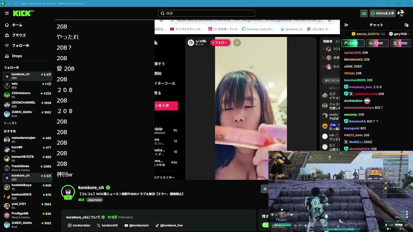Click the korekore_chについて heading
The width and height of the screenshot is (413, 232).
83,217
